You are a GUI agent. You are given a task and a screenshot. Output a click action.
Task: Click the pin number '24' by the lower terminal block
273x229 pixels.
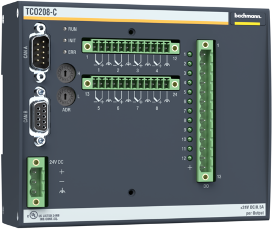click(175, 95)
